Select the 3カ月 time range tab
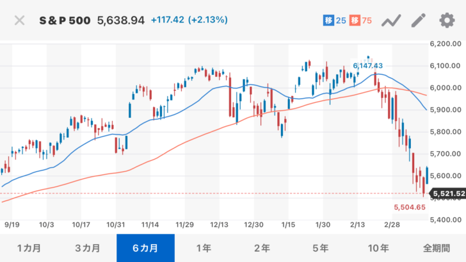The height and width of the screenshot is (262, 466). point(87,248)
